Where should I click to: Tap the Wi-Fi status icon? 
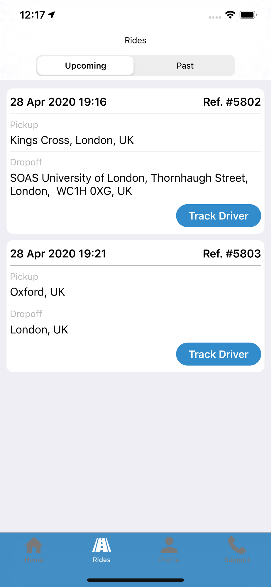tap(230, 15)
